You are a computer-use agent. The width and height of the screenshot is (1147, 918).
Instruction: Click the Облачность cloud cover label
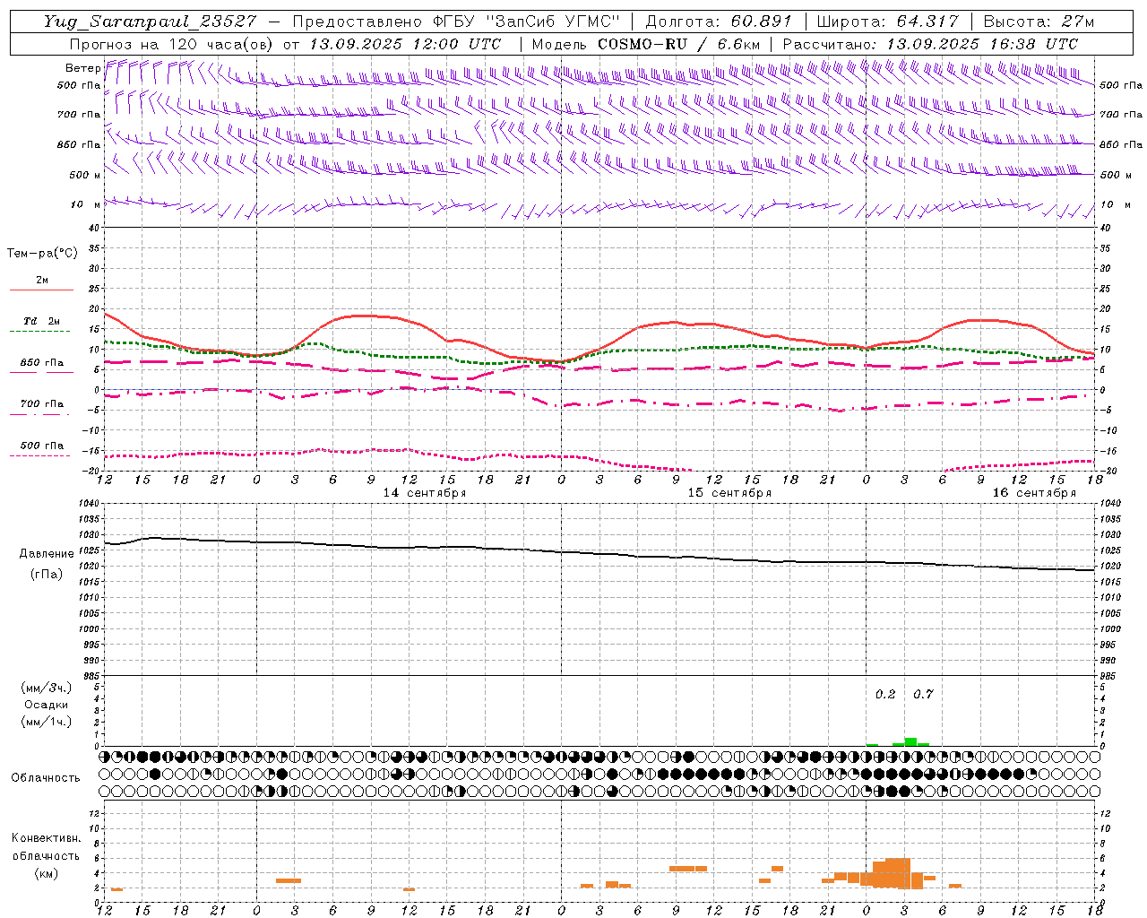[46, 778]
